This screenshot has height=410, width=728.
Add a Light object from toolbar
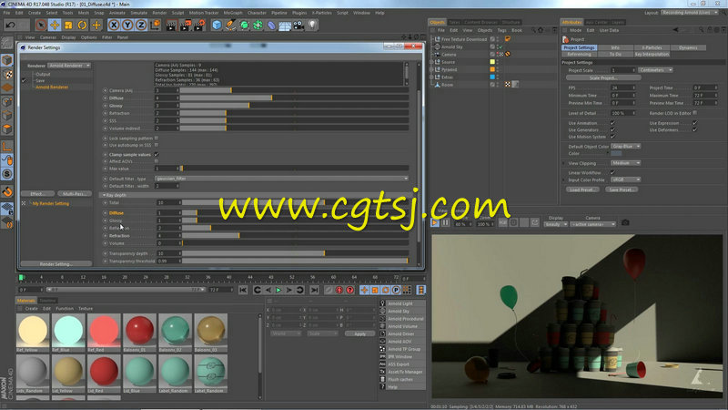pyautogui.click(x=312, y=26)
